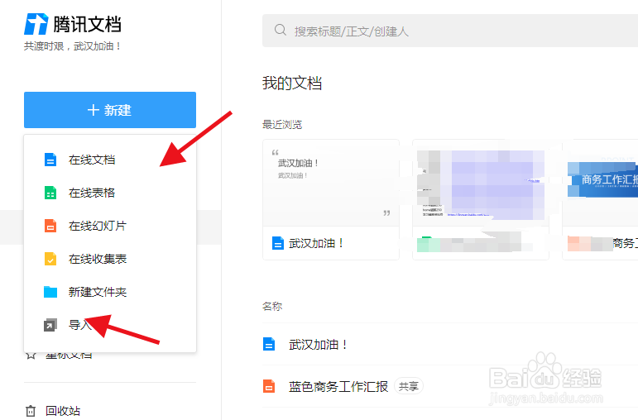Click the 共渡时艰，武汉加油！ slogan
This screenshot has width=638, height=420.
pos(73,46)
